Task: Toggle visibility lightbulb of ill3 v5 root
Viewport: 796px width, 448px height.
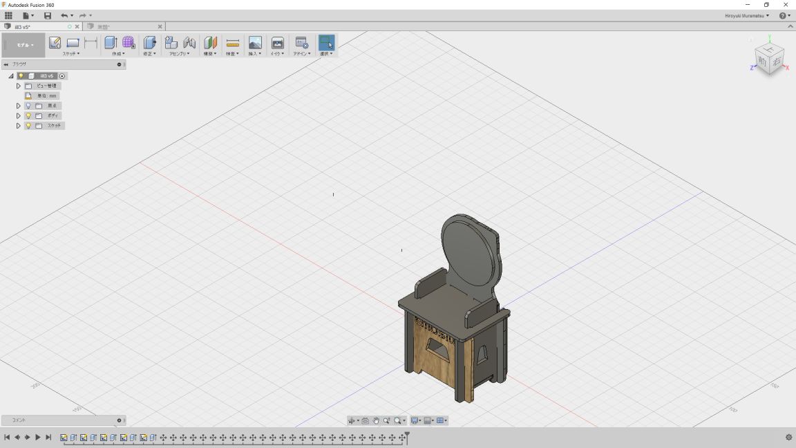Action: point(21,76)
